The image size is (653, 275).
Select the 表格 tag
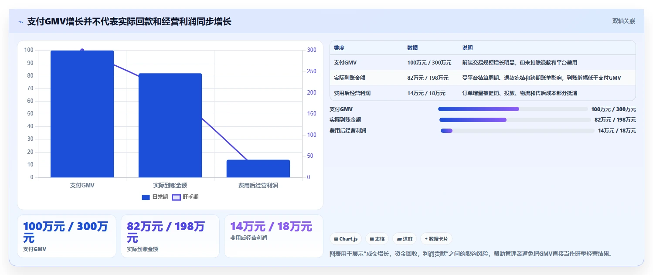tap(377, 239)
